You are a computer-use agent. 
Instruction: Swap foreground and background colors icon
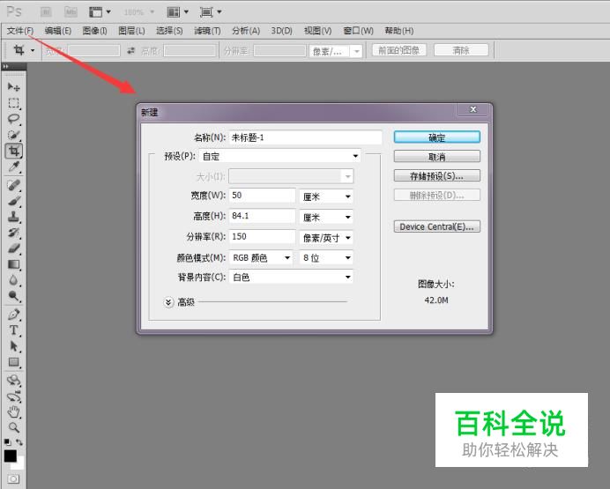(19, 442)
